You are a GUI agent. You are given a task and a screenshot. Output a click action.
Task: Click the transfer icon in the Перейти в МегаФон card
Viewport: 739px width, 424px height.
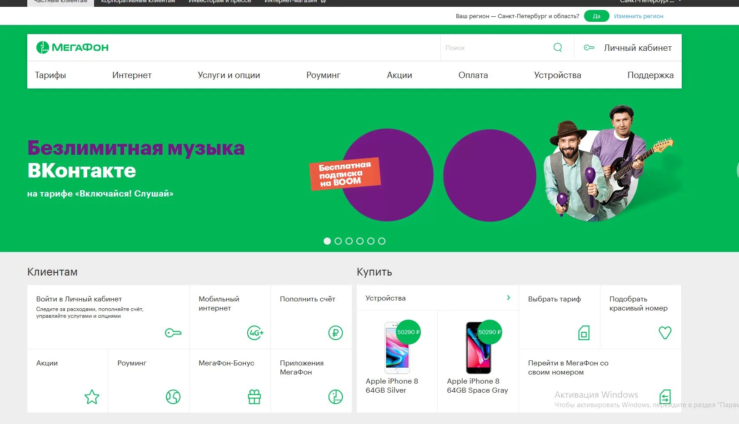click(x=665, y=397)
